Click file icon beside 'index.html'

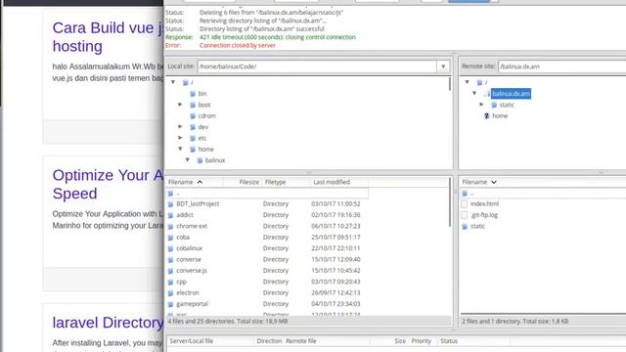click(465, 204)
